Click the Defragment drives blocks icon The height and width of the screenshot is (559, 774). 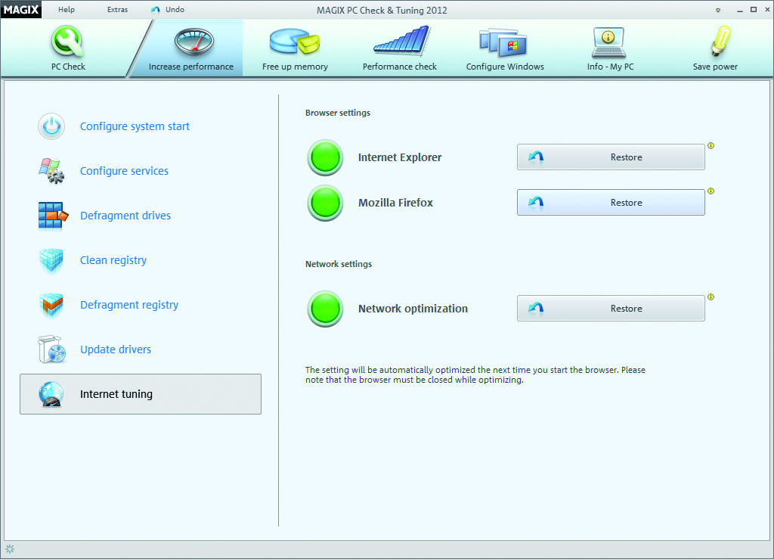pyautogui.click(x=53, y=216)
